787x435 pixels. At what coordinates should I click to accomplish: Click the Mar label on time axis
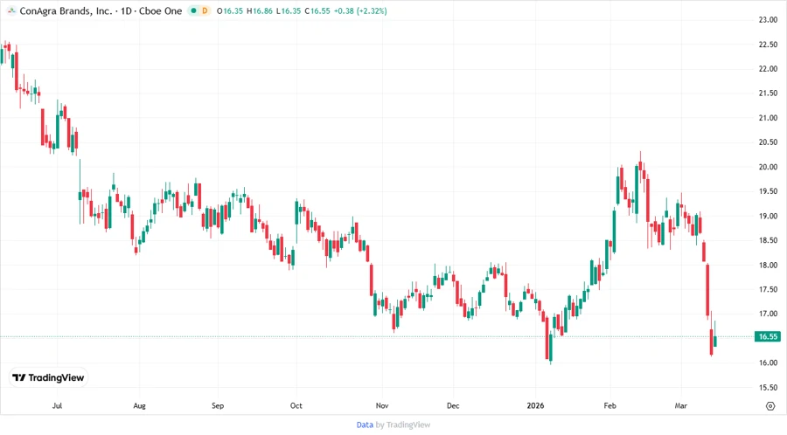point(681,406)
